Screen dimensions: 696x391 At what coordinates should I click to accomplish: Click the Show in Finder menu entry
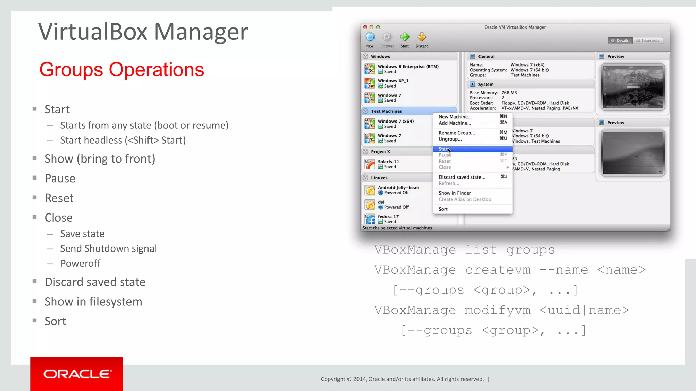pos(455,193)
